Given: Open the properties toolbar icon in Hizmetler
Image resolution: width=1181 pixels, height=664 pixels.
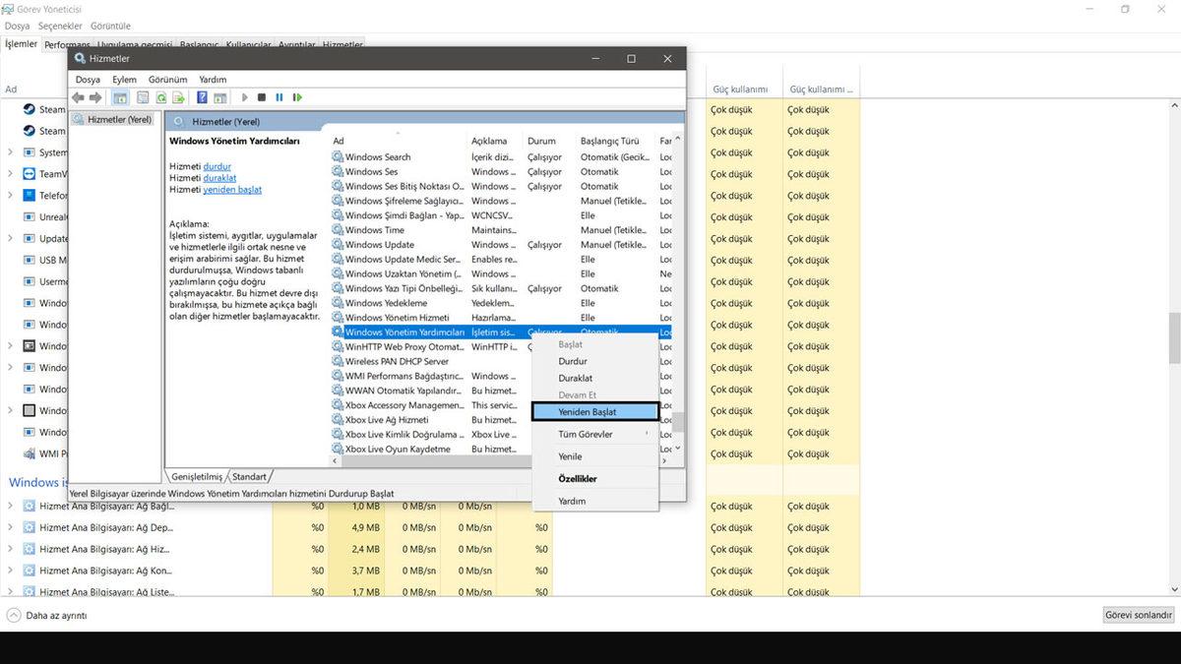Looking at the screenshot, I should [141, 96].
